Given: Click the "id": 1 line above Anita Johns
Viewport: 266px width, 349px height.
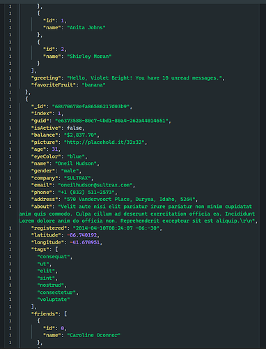Looking at the screenshot, I should coord(55,20).
